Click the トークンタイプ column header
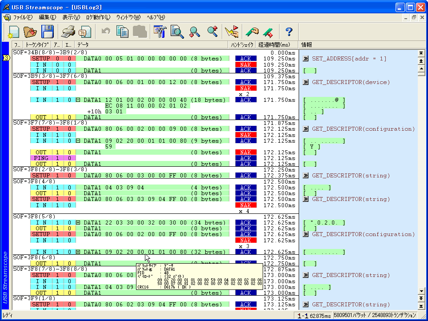The width and height of the screenshot is (428, 321). pyautogui.click(x=37, y=45)
